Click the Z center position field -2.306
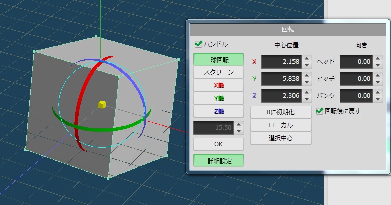Image resolution: width=391 pixels, height=205 pixels. pyautogui.click(x=281, y=96)
